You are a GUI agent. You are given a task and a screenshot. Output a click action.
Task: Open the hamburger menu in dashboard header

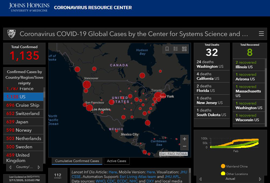261,34
